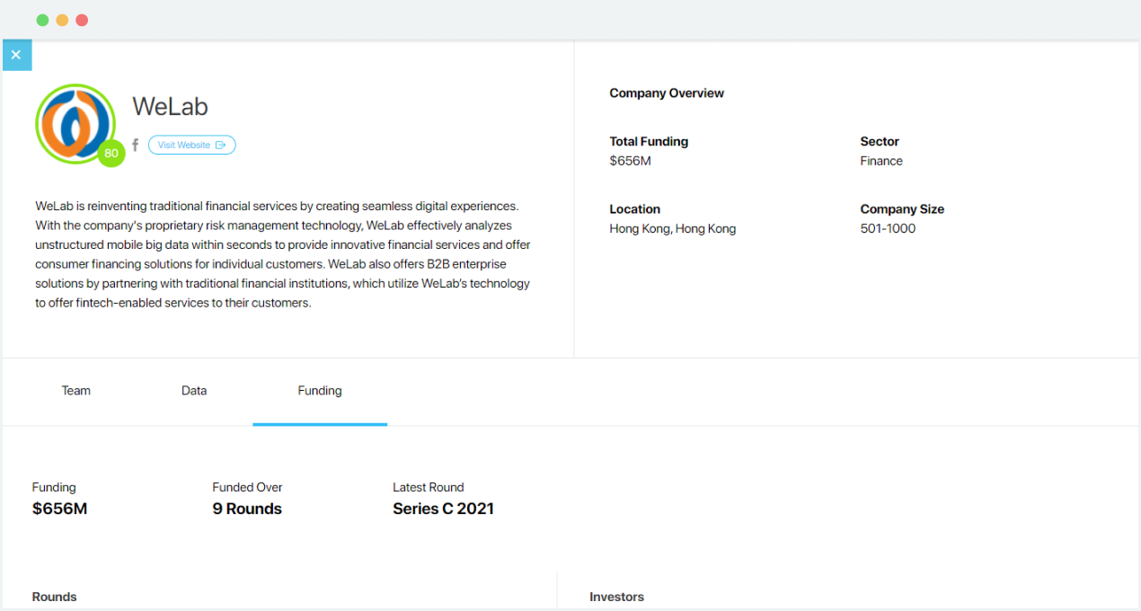The height and width of the screenshot is (611, 1141).
Task: Click the WeLab company name heading
Action: [x=170, y=106]
